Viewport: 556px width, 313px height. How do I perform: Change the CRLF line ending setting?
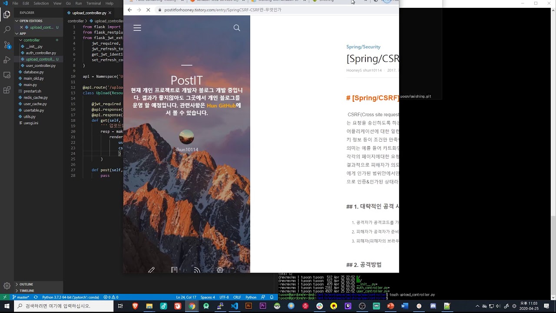(x=237, y=297)
